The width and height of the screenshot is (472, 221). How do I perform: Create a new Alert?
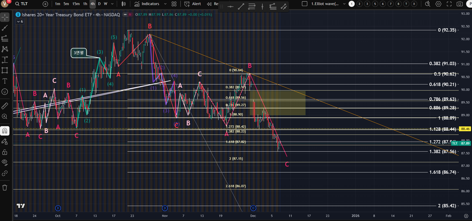[x=193, y=4]
